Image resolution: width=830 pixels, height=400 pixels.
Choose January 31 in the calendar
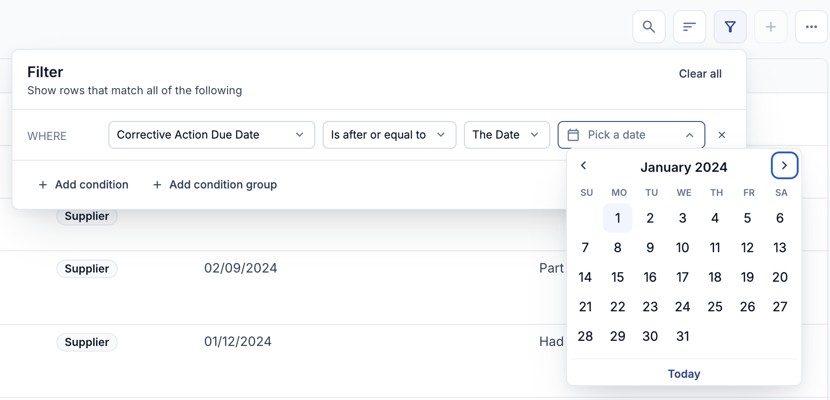(682, 336)
